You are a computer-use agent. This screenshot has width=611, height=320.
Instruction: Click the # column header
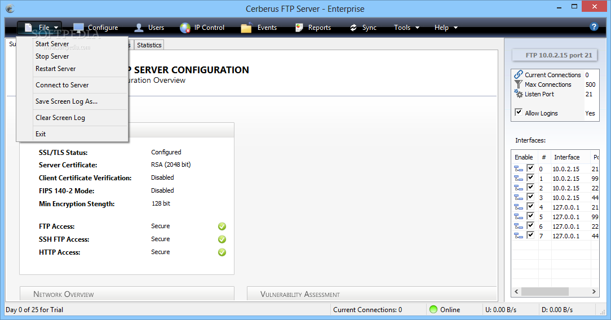544,157
